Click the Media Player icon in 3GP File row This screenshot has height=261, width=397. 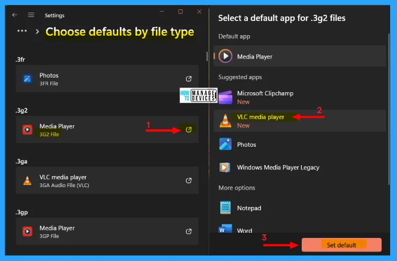[27, 231]
